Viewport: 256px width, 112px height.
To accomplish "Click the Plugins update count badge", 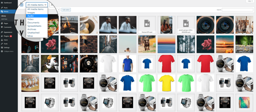I will click(x=11, y=36).
